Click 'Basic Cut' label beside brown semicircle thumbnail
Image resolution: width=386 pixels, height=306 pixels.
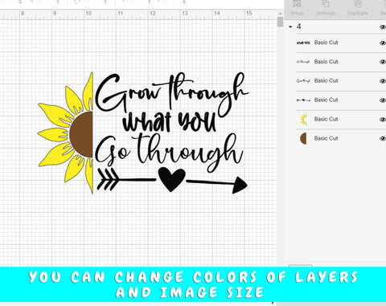tap(326, 138)
